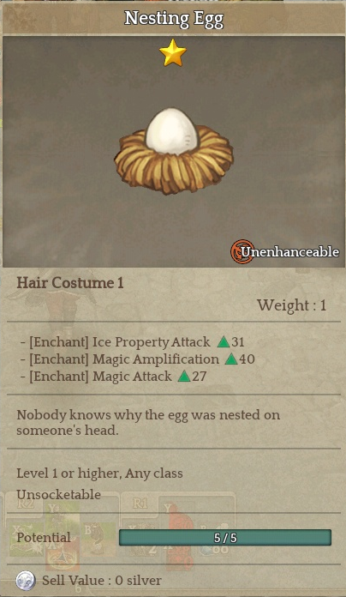Click the Unenhanceable text label
Image resolution: width=346 pixels, height=597 pixels.
289,251
